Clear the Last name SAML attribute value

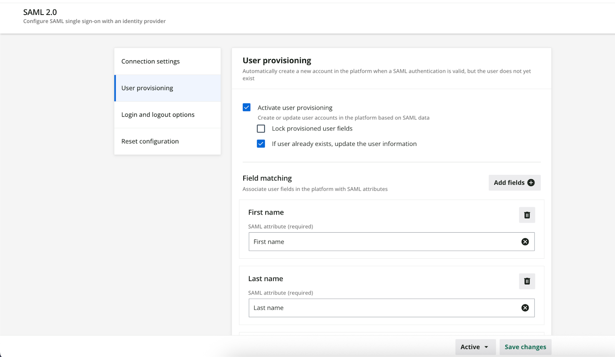coord(525,308)
